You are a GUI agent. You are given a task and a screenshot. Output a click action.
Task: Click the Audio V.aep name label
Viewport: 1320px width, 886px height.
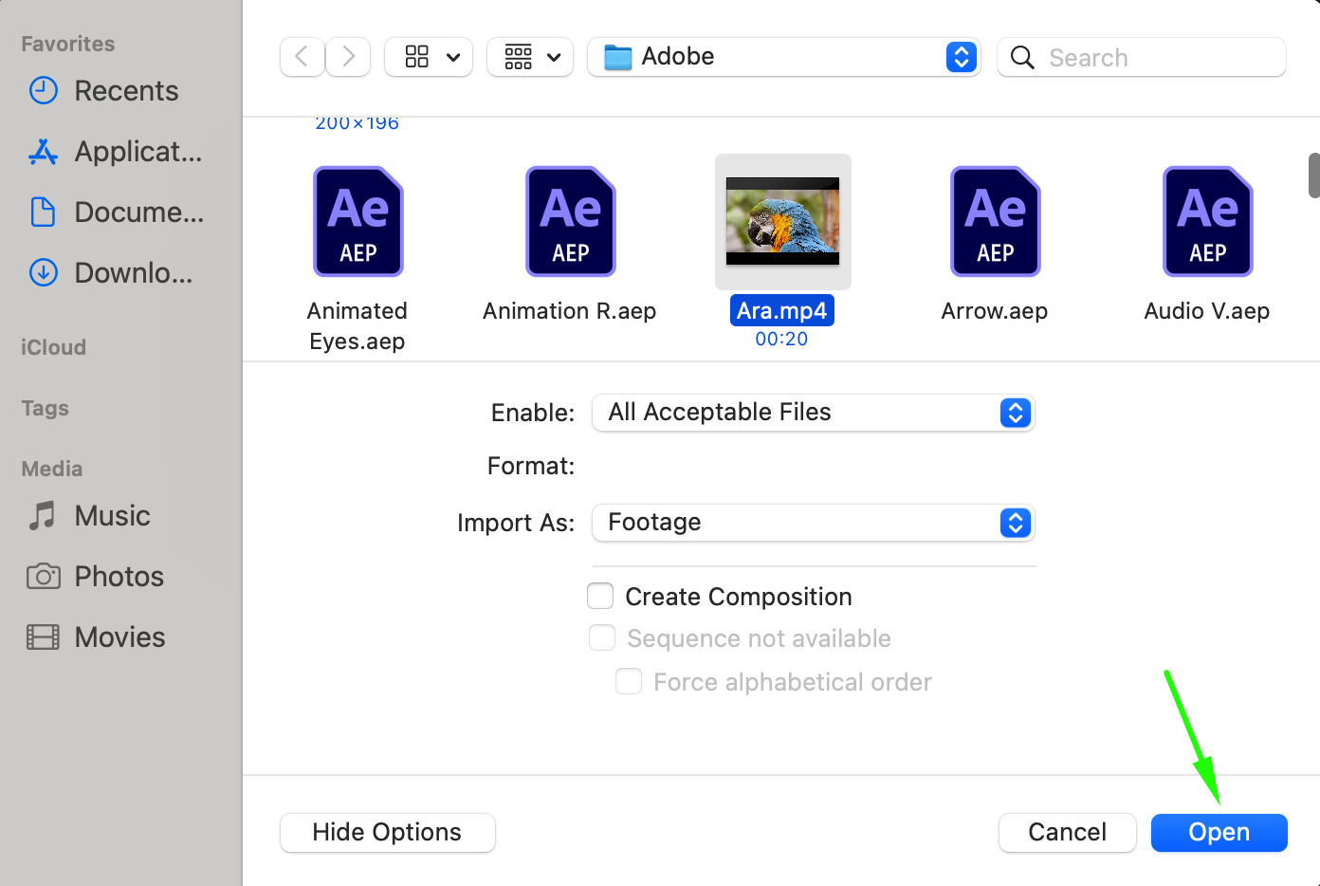(x=1206, y=311)
